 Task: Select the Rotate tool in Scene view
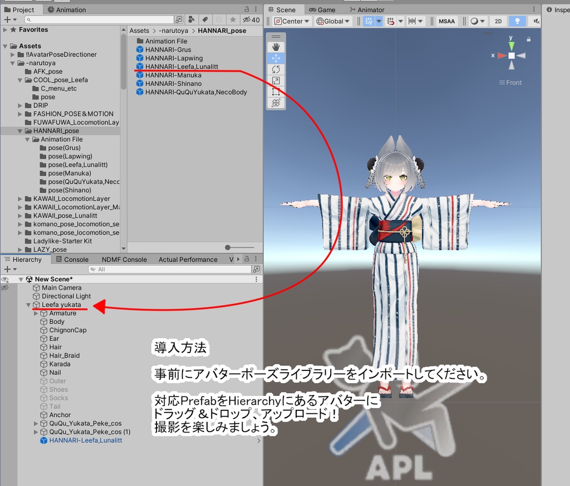(x=276, y=70)
